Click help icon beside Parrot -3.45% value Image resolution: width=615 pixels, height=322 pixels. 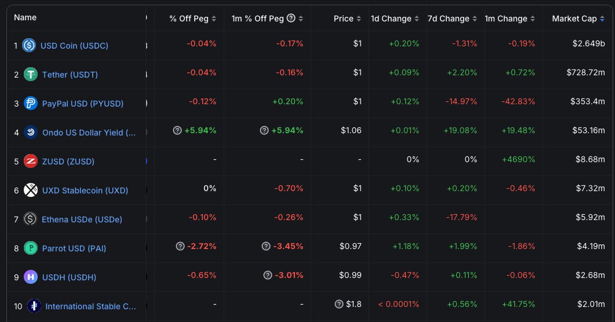point(266,246)
